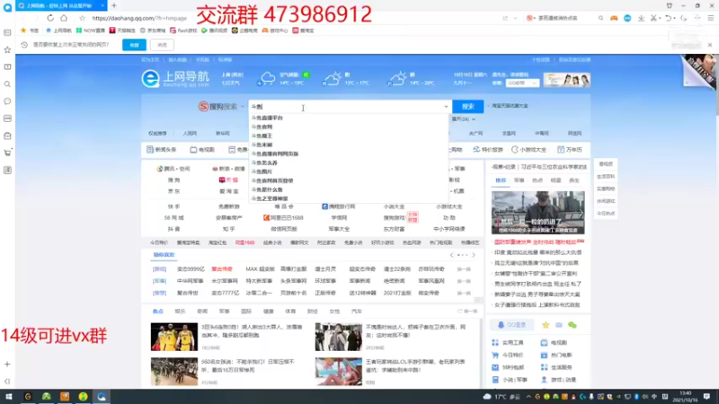Click the 上网导航 logo
The width and height of the screenshot is (719, 404).
pos(174,79)
